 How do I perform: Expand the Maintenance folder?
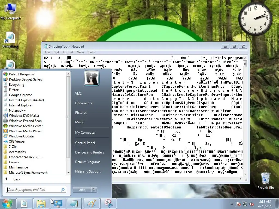click(18, 167)
